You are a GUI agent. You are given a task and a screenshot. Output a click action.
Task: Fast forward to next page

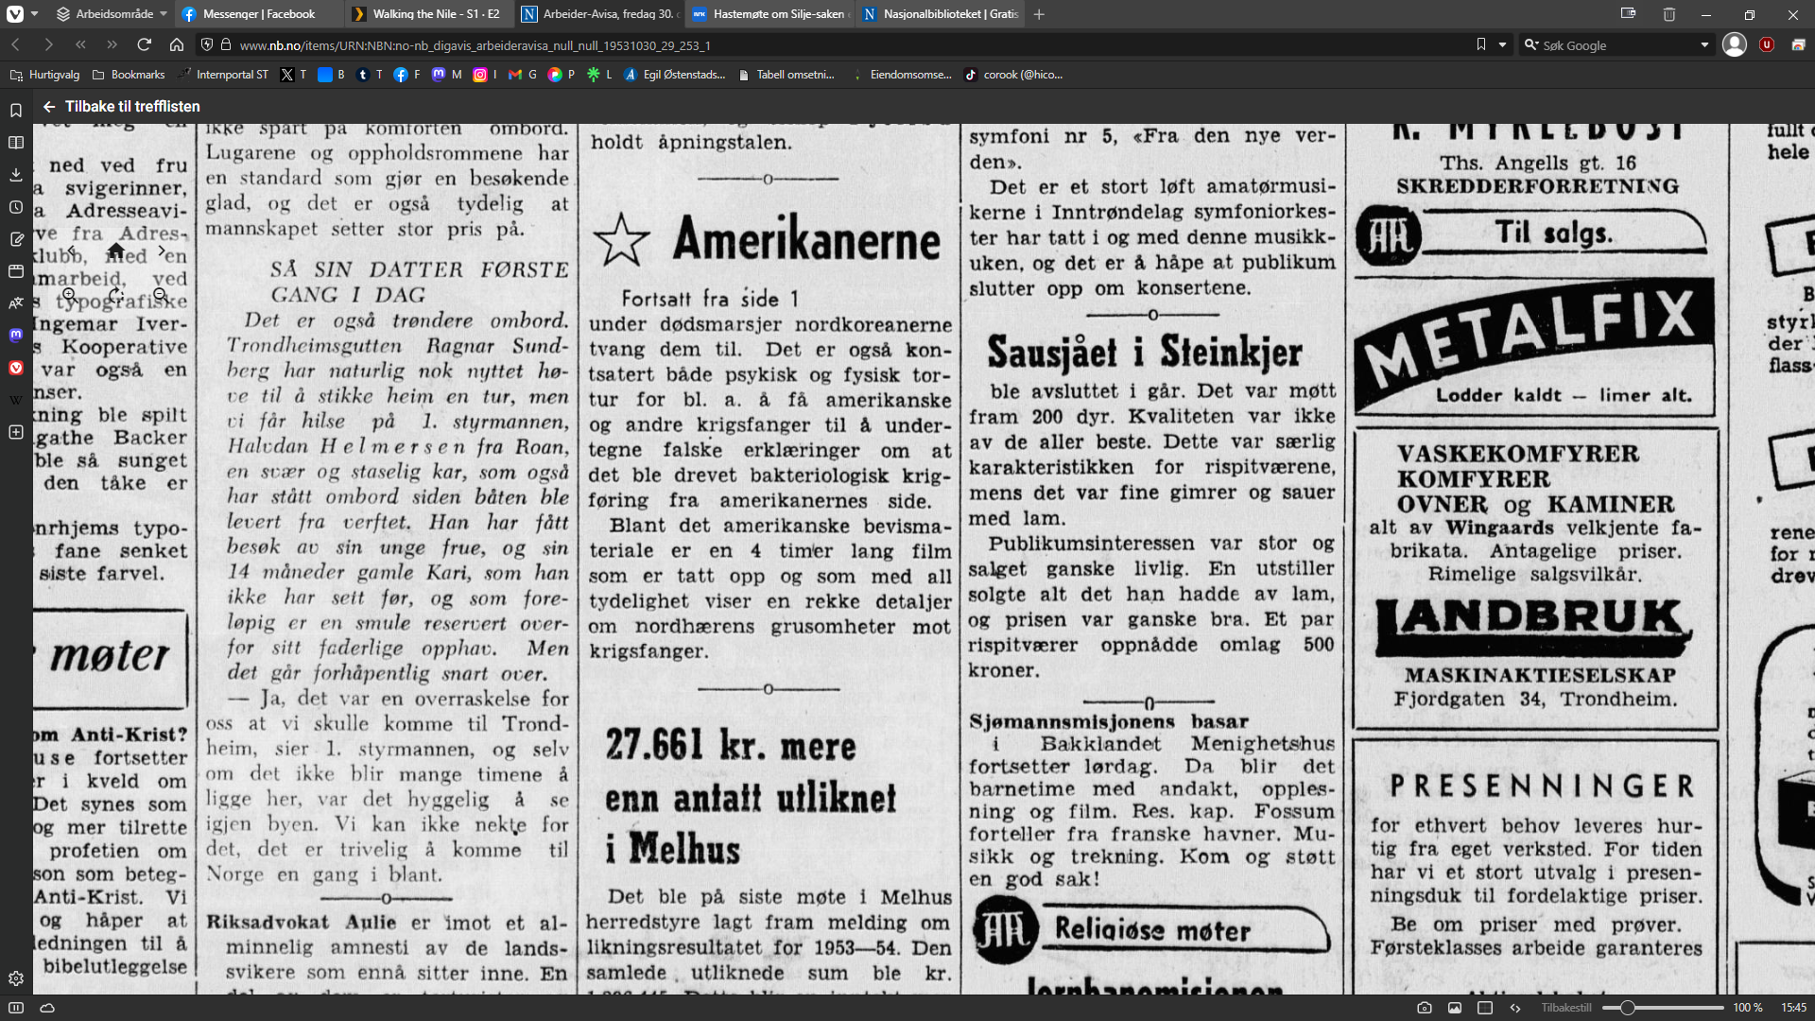[x=112, y=44]
